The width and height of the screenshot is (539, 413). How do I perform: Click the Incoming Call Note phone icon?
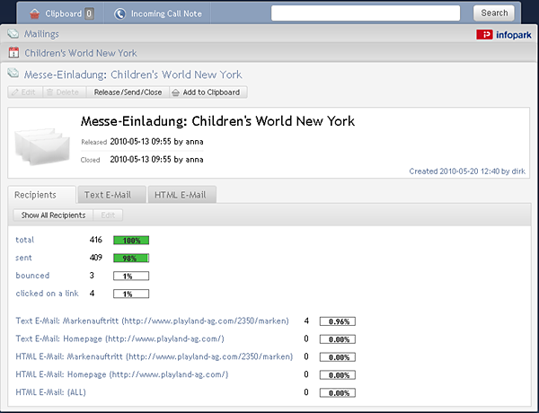coord(120,13)
